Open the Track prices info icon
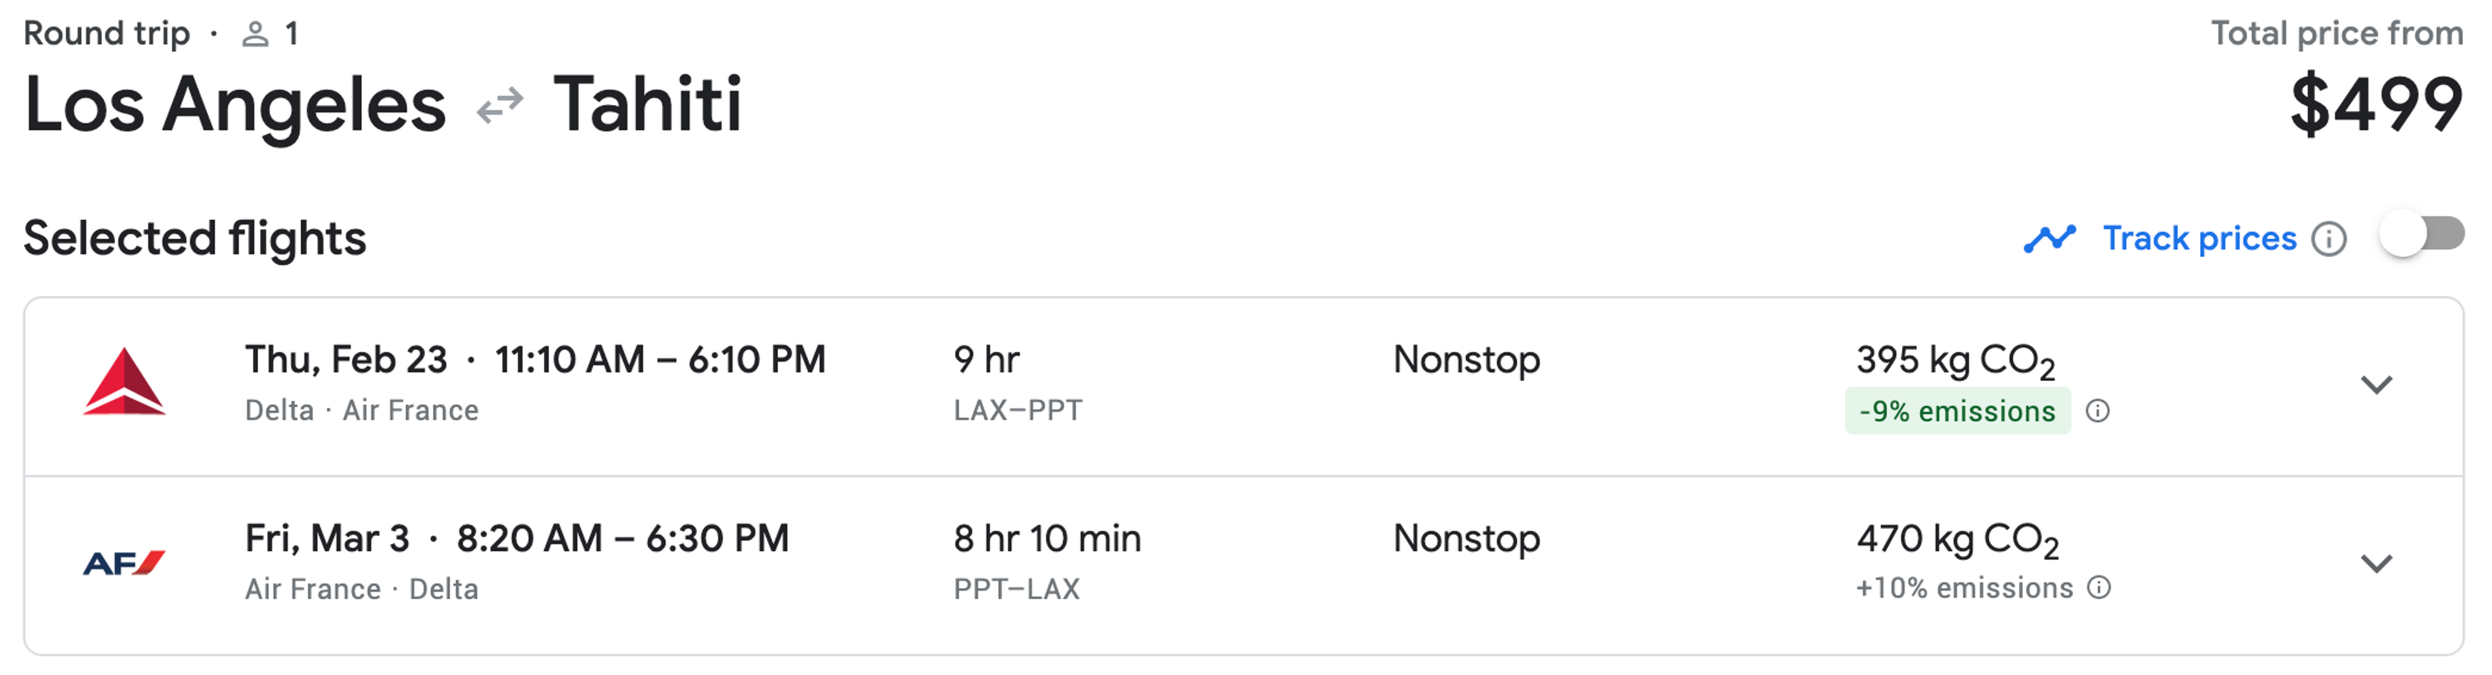Image resolution: width=2492 pixels, height=675 pixels. point(2328,239)
